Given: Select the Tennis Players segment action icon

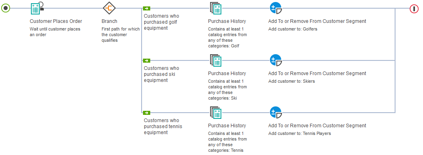Looking at the screenshot, I should click(x=276, y=113).
